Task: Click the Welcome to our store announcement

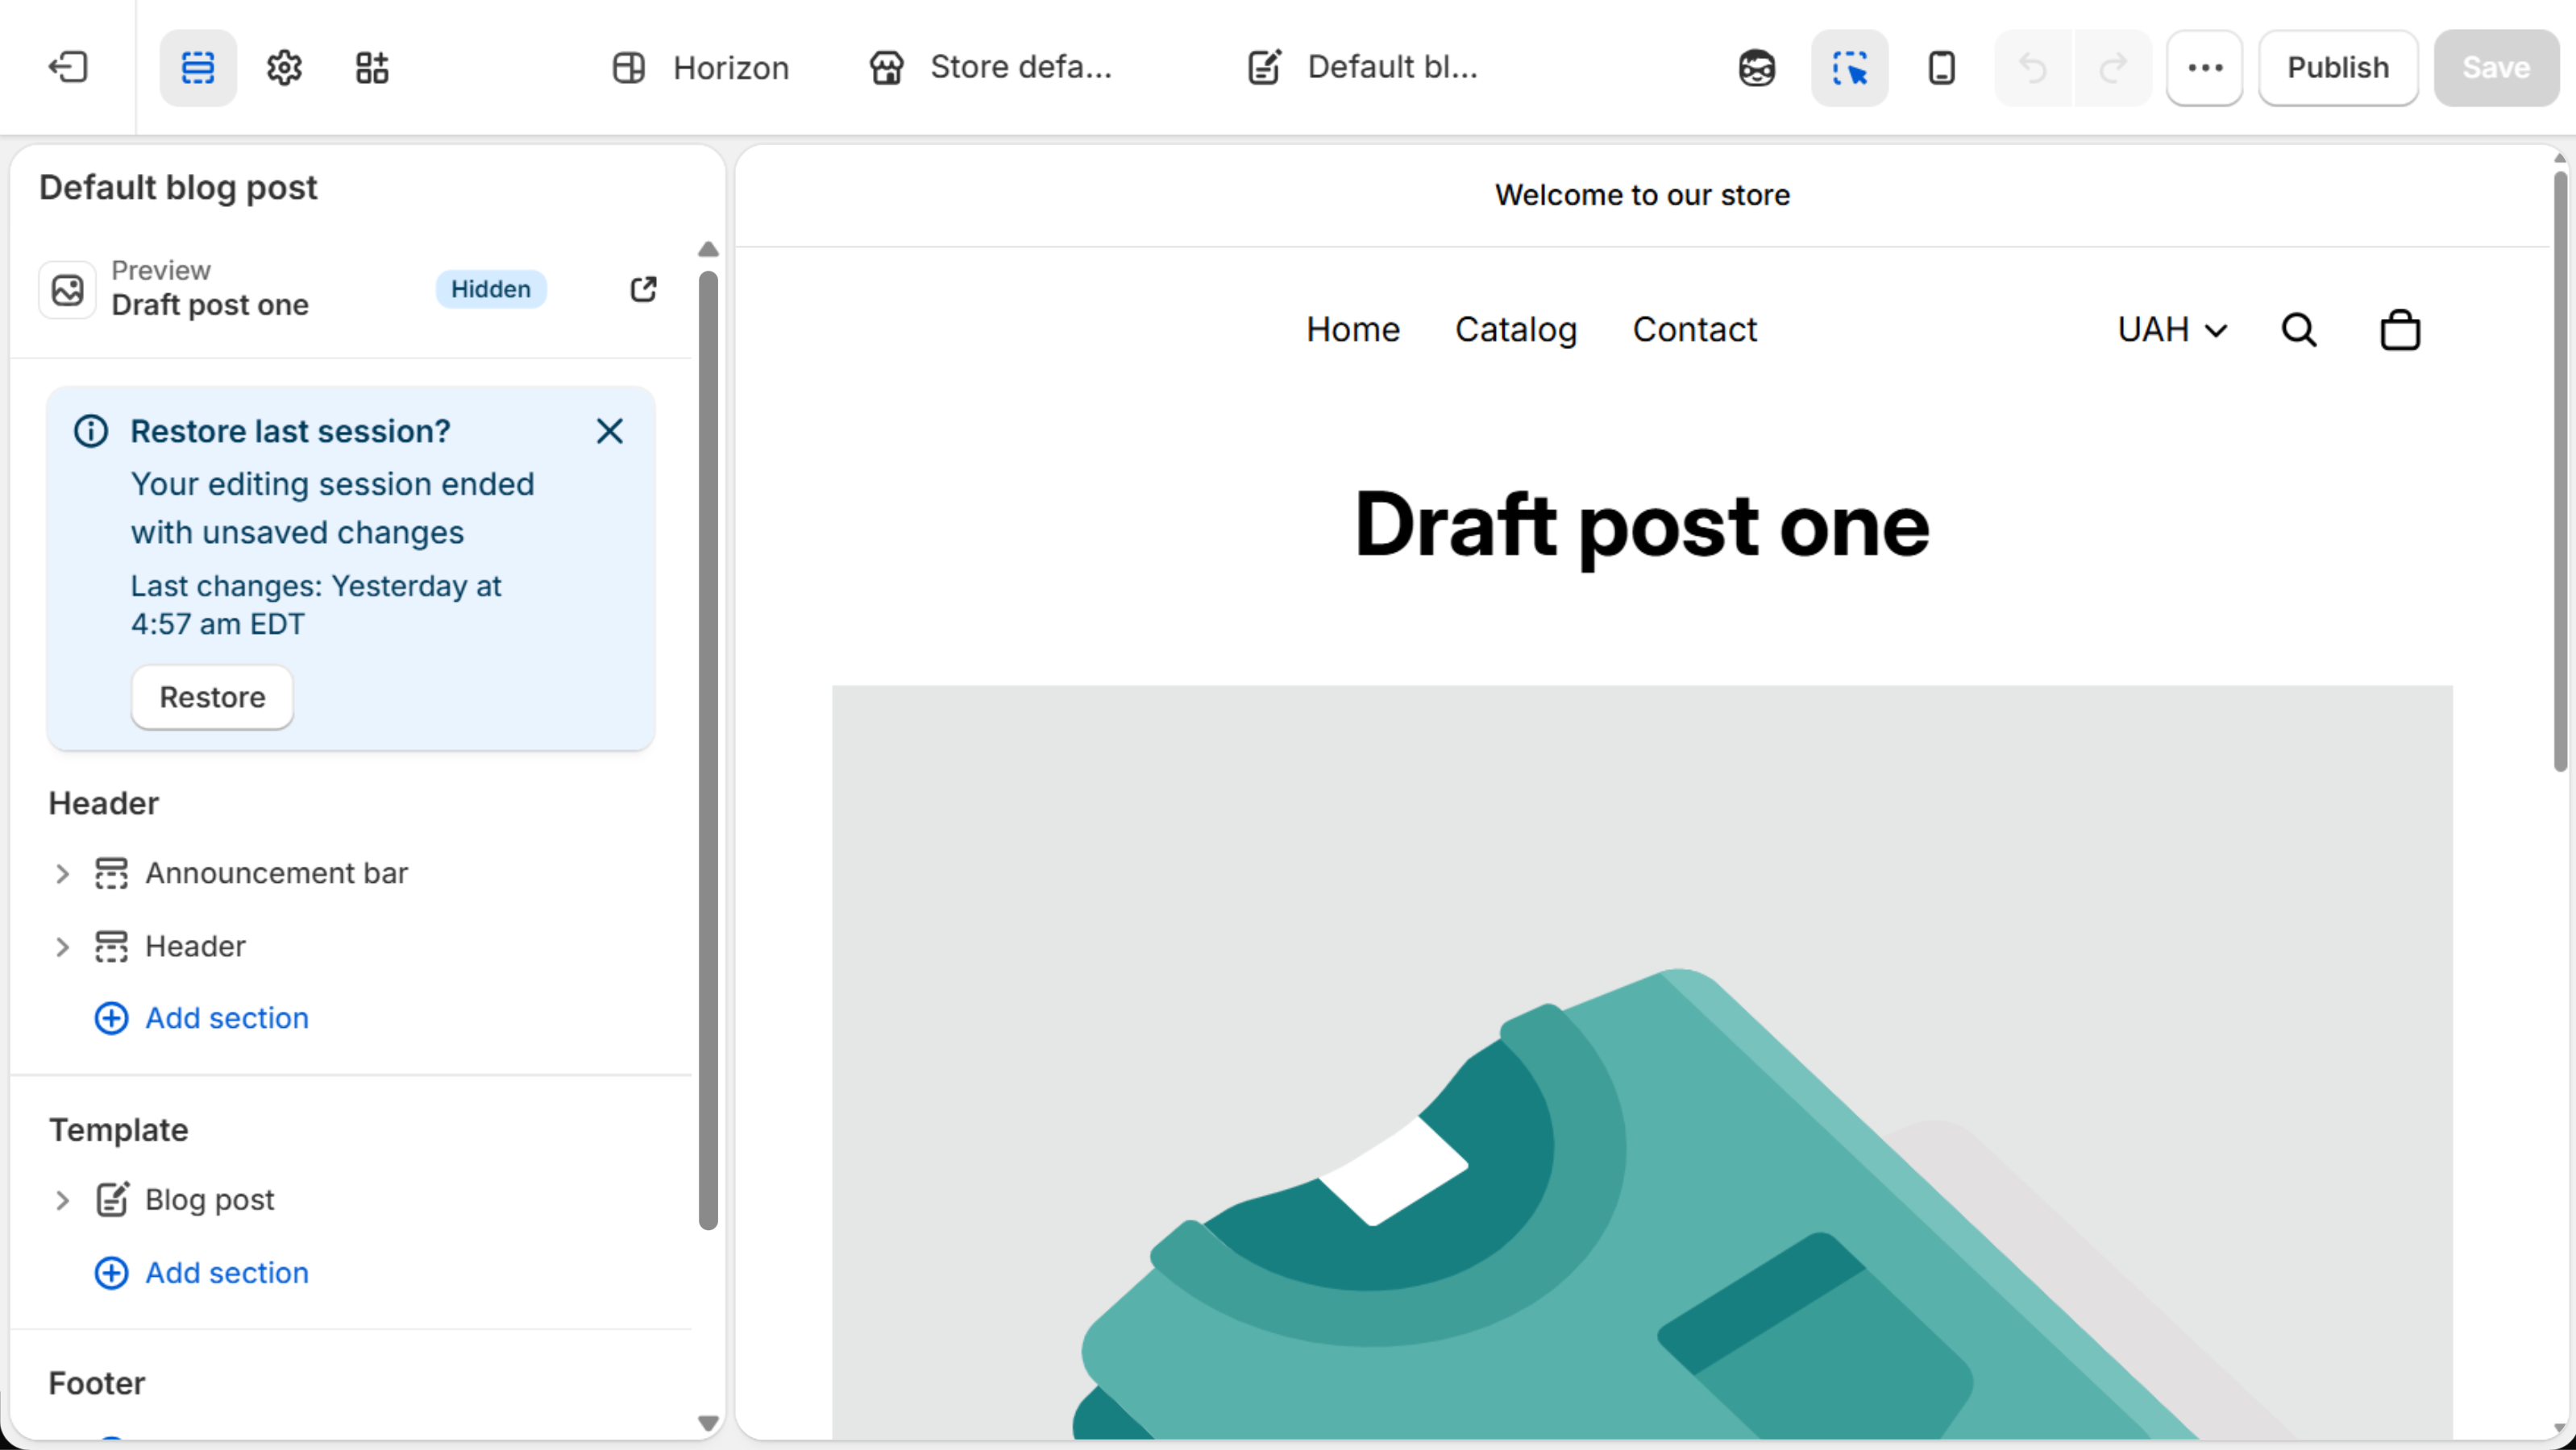Action: [x=1641, y=195]
